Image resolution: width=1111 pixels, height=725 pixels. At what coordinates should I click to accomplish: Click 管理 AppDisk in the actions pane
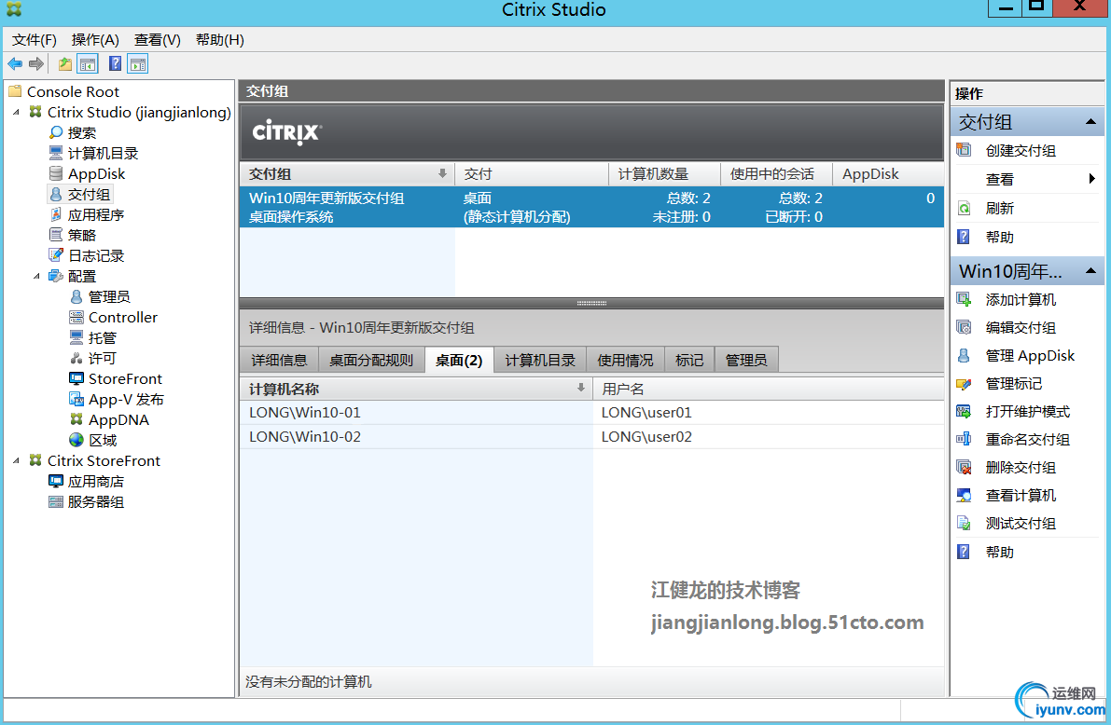pos(1030,355)
